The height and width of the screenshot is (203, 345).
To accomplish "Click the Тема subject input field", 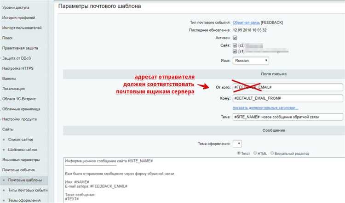I will [288, 117].
